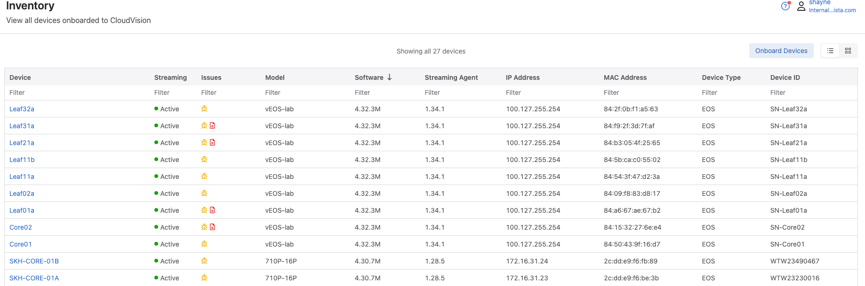This screenshot has width=865, height=286.
Task: Open the Leaf21a device link
Action: click(x=22, y=143)
